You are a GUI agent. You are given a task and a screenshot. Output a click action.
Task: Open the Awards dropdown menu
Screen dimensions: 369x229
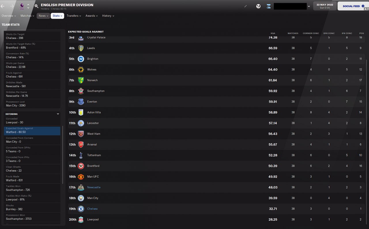coord(92,16)
